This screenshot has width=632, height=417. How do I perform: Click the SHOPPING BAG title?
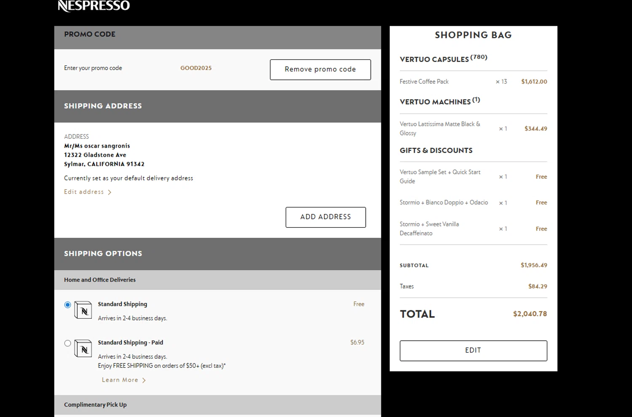tap(473, 35)
